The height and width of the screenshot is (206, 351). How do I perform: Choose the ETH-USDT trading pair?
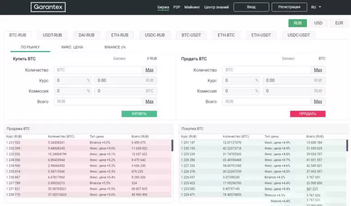[x=261, y=35]
